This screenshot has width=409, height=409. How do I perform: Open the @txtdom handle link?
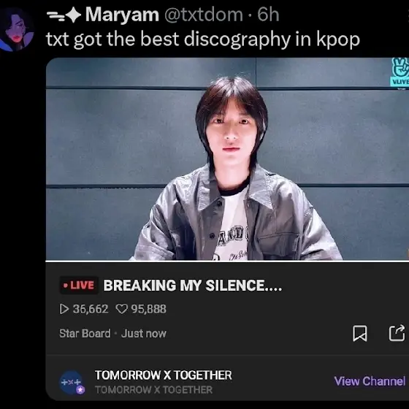tap(204, 15)
